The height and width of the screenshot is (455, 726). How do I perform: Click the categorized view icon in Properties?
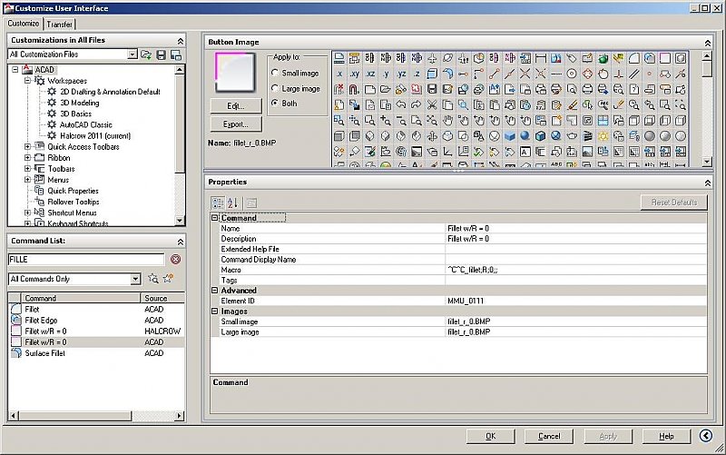coord(218,203)
